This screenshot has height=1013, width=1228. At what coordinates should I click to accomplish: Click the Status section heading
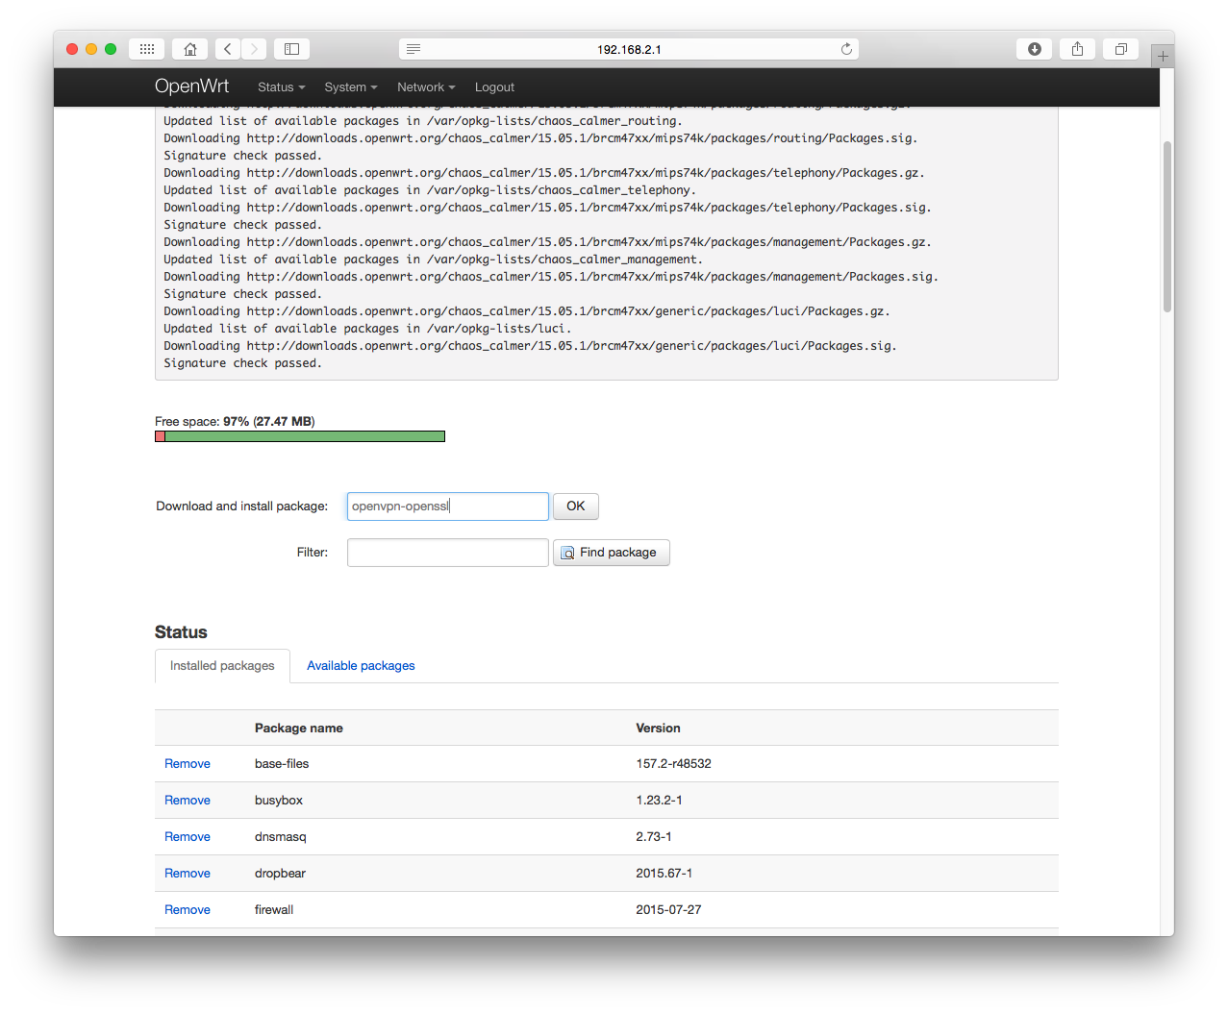pos(181,632)
